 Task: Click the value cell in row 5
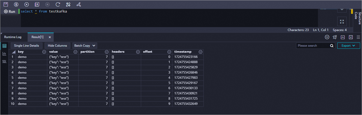click(x=63, y=78)
